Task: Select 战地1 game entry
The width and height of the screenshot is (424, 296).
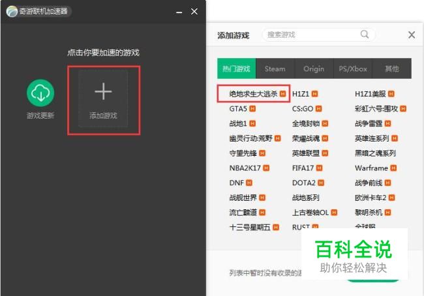Action: (238, 123)
